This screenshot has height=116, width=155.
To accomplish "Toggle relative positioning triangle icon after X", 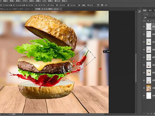I will point(14,5).
